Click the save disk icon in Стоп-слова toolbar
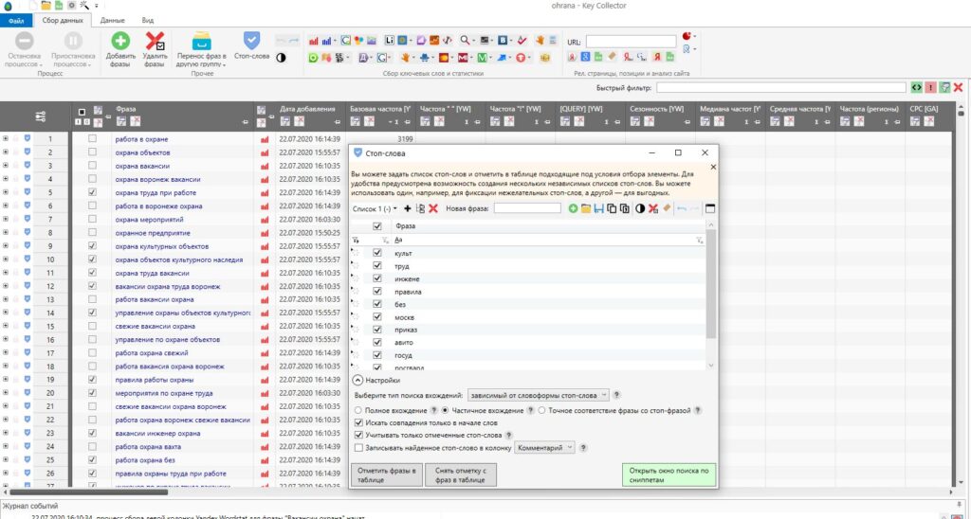 coord(599,208)
